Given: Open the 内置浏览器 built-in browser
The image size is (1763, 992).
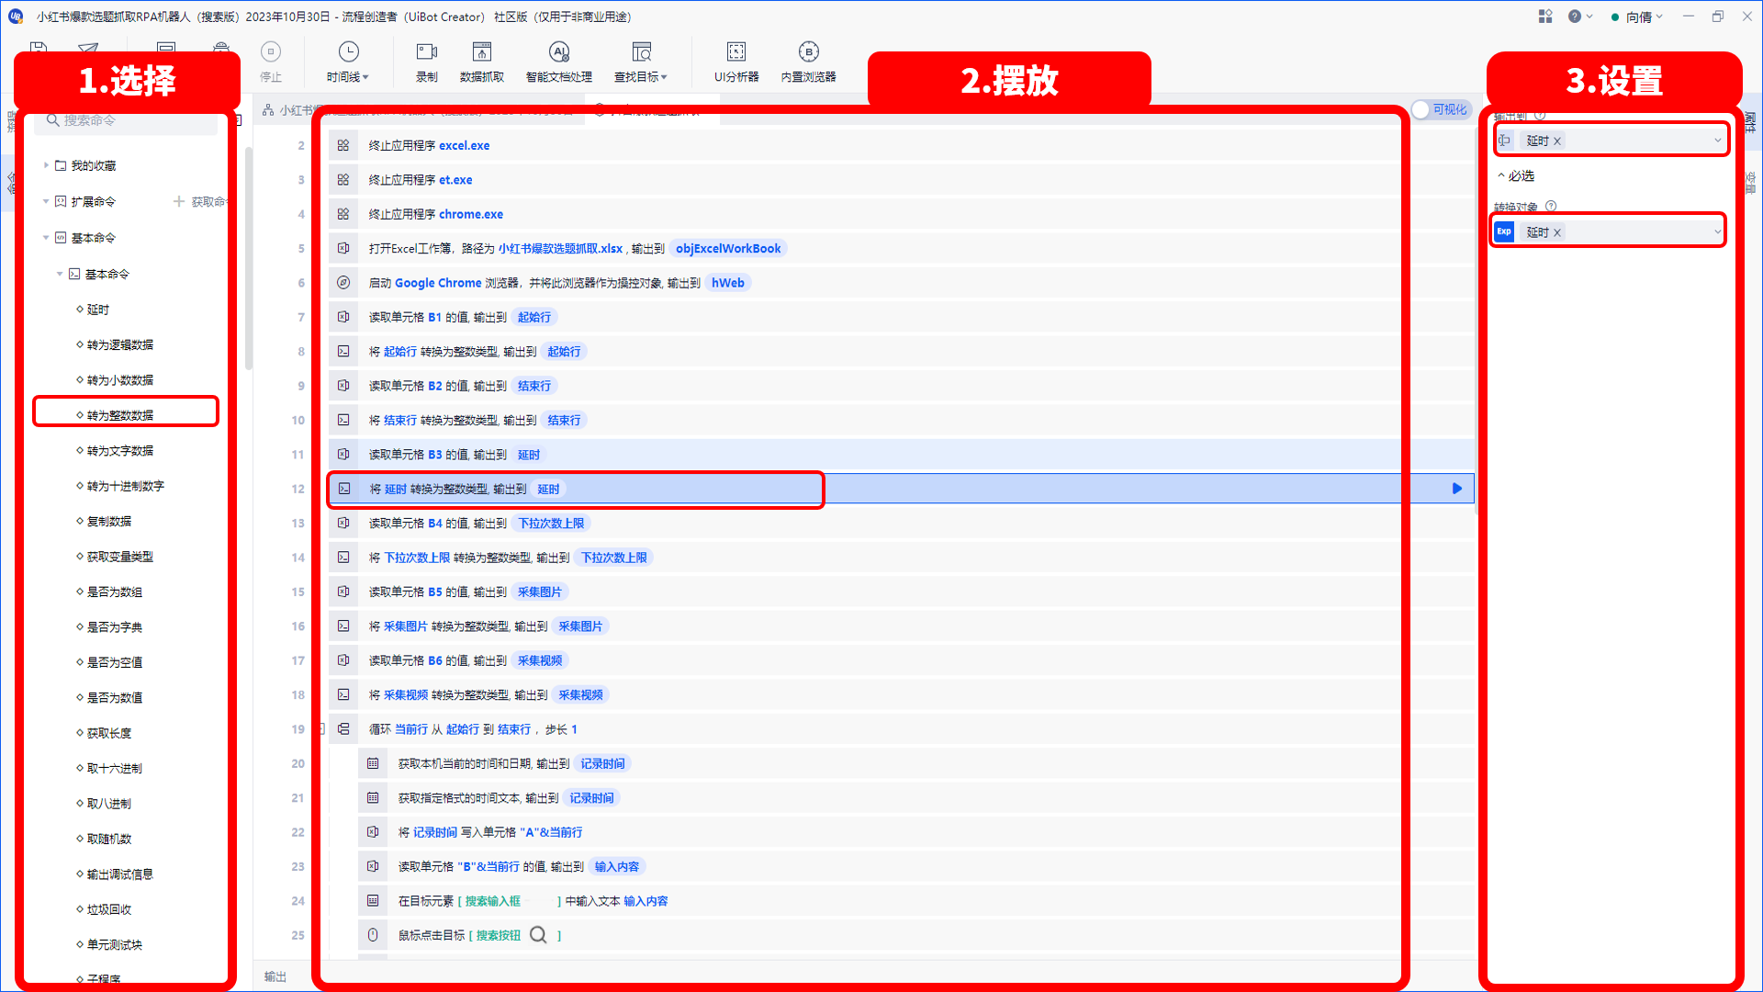Looking at the screenshot, I should pos(808,62).
